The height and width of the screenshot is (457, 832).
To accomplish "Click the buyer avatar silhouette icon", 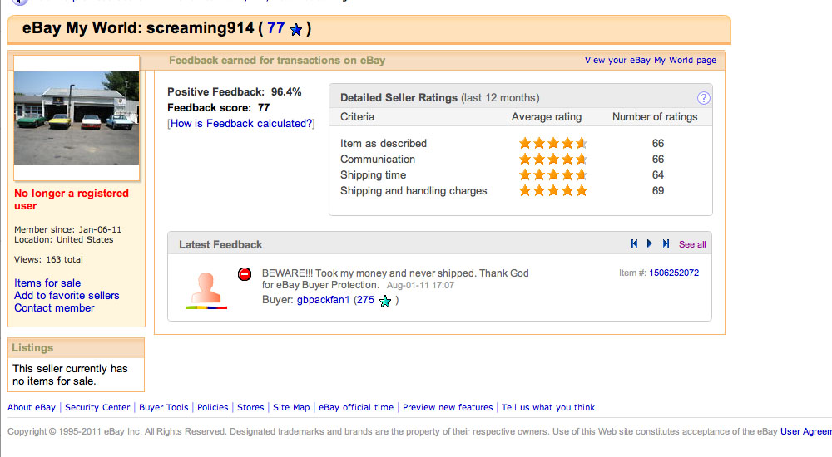I will [x=206, y=291].
